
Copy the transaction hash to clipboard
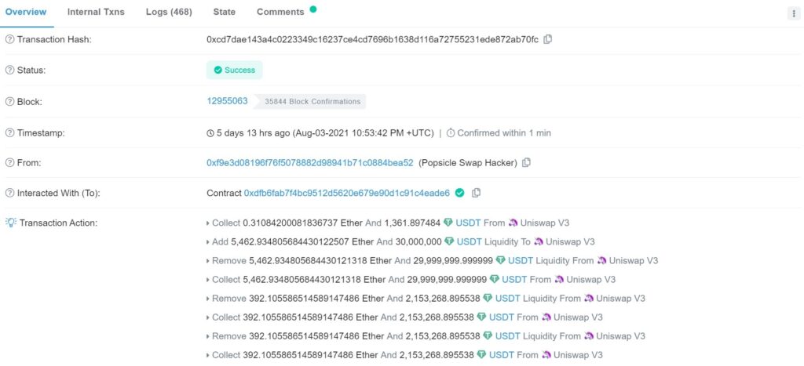click(548, 39)
